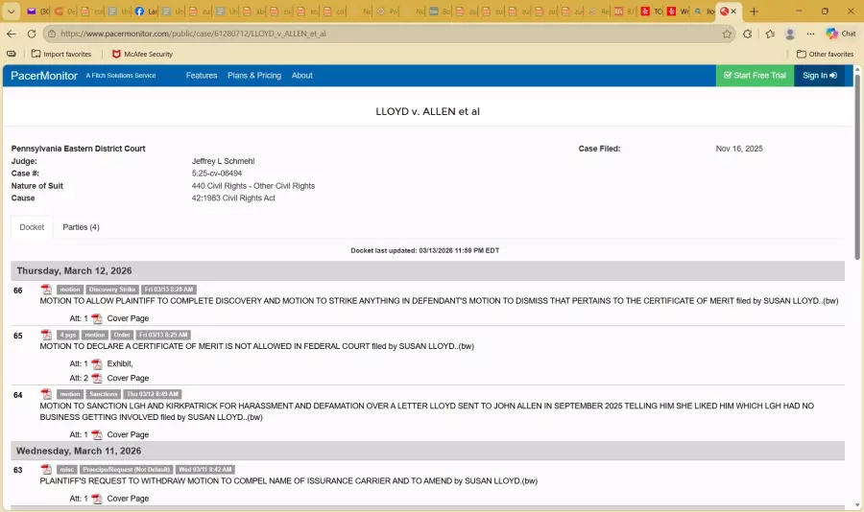864x512 pixels.
Task: Open the Exhibit attachment PDF under entry 65
Action: point(97,364)
